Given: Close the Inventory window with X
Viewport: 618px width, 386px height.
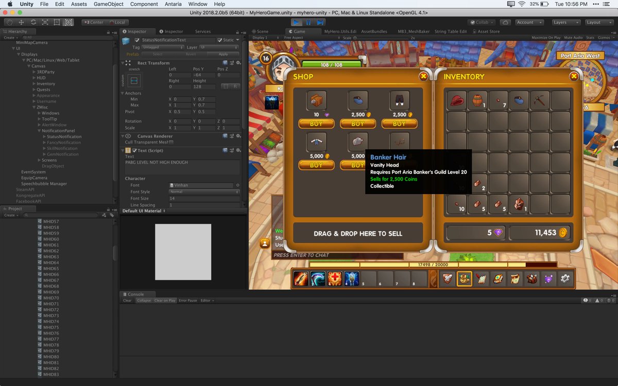Looking at the screenshot, I should (574, 76).
